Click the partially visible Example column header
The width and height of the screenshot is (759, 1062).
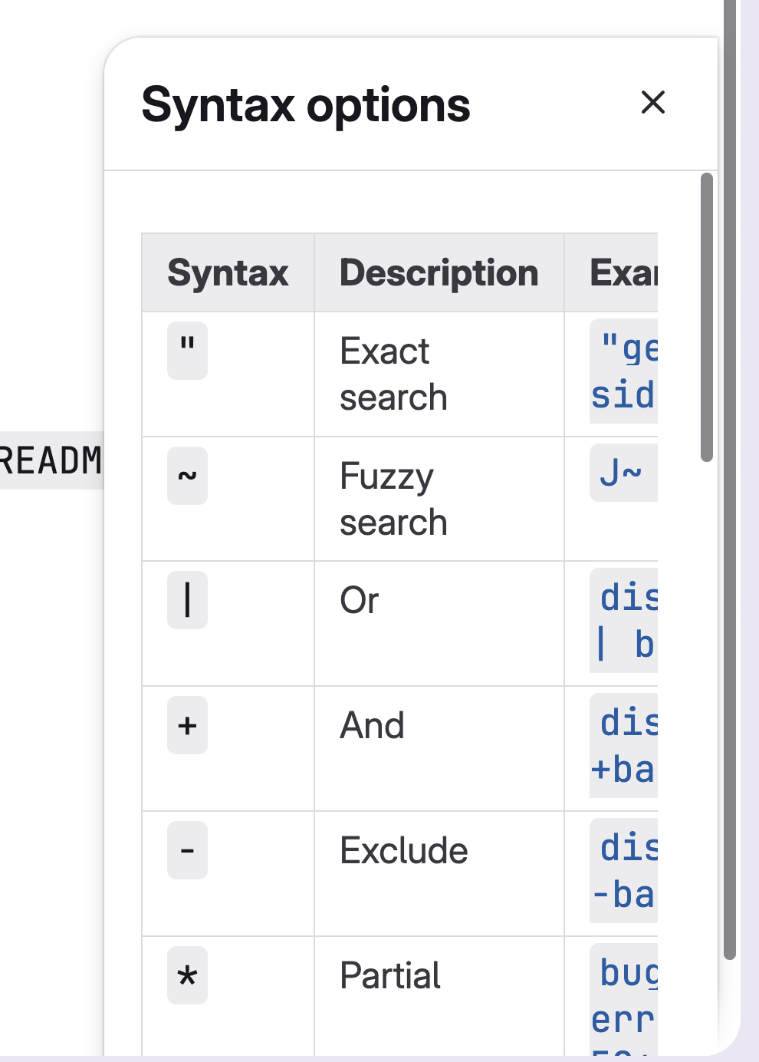pyautogui.click(x=623, y=273)
